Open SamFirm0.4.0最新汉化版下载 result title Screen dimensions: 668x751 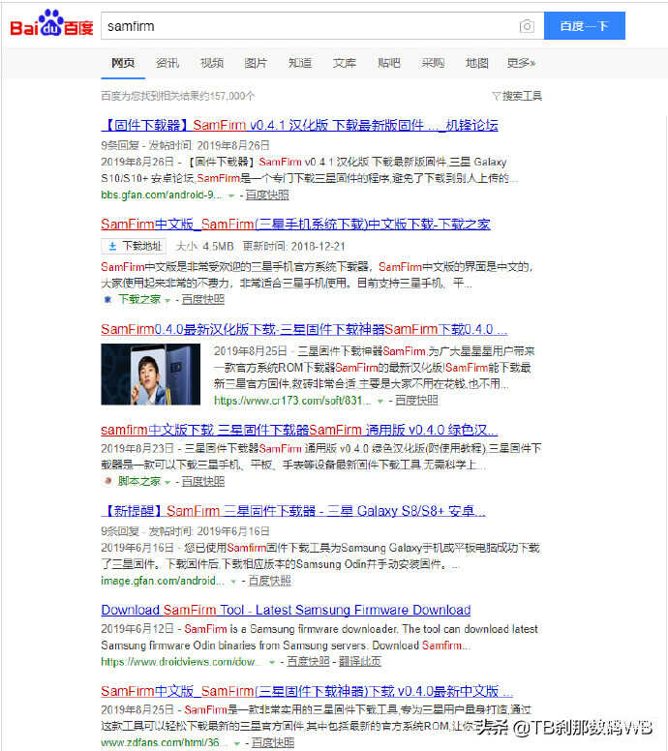coord(304,329)
